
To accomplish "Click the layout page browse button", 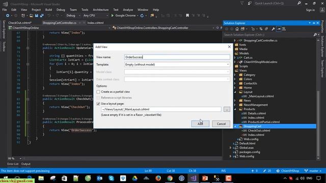I will click(227, 109).
